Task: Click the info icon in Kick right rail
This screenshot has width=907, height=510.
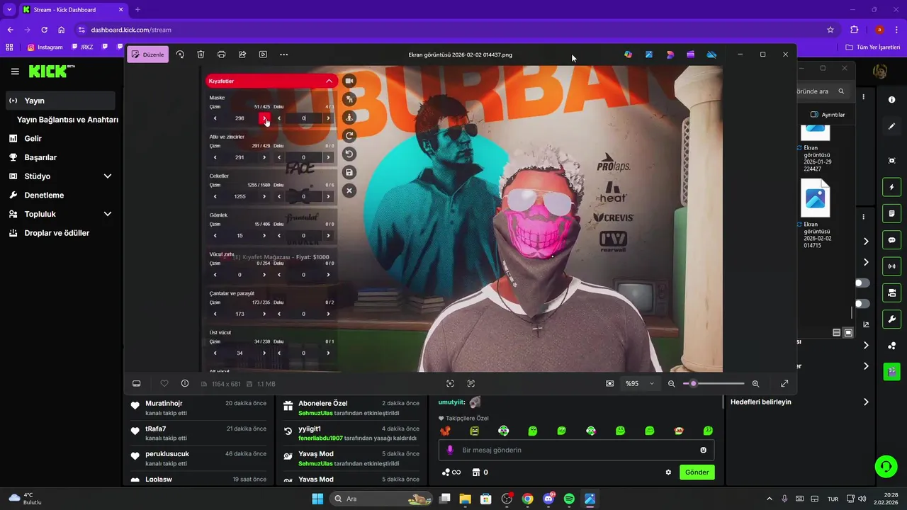Action: coord(891,100)
